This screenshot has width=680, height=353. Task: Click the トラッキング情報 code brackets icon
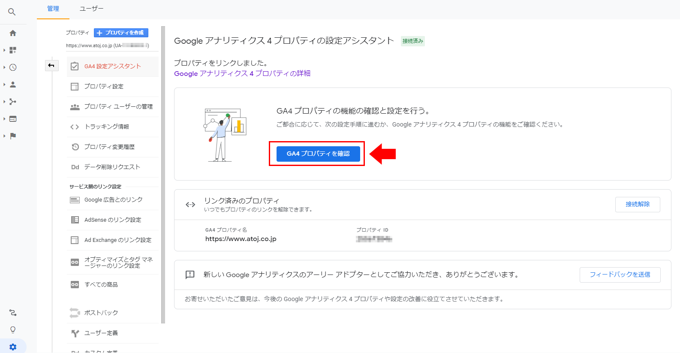coord(75,127)
